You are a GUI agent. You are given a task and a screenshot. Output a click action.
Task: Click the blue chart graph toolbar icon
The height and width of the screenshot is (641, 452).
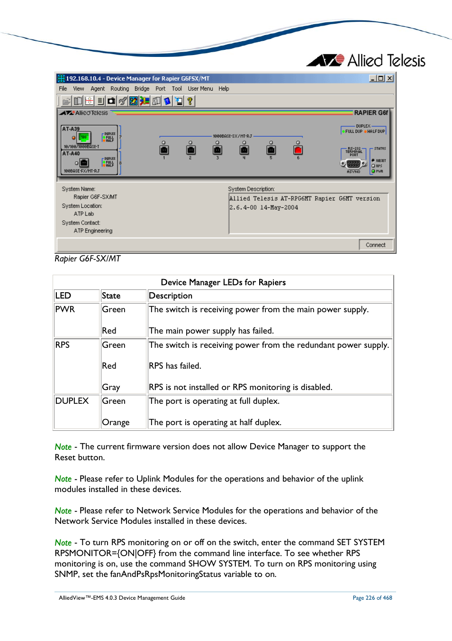tap(134, 101)
